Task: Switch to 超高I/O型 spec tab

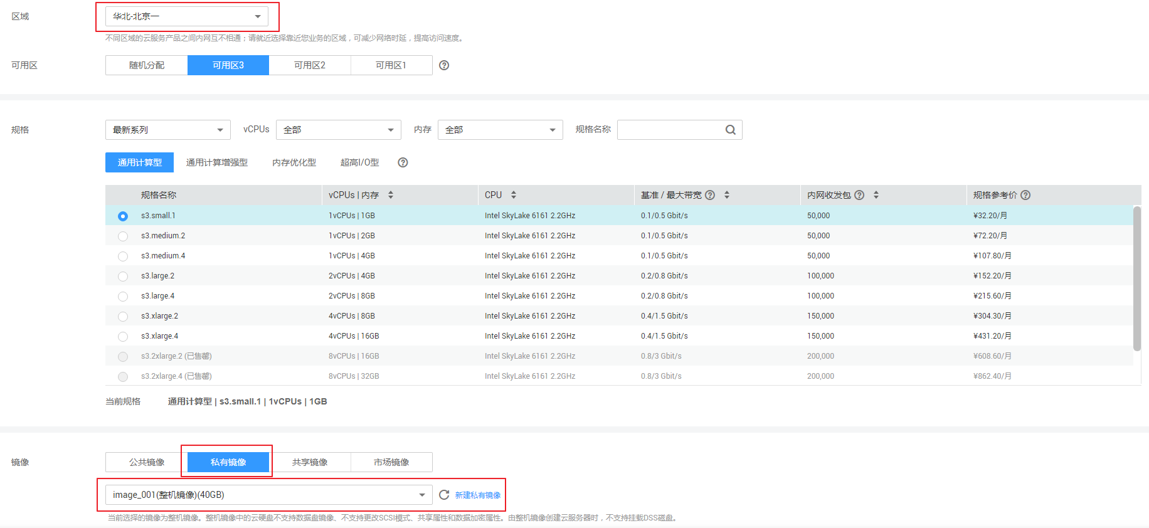Action: coord(360,162)
